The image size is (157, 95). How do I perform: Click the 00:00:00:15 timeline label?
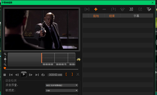tap(61, 64)
